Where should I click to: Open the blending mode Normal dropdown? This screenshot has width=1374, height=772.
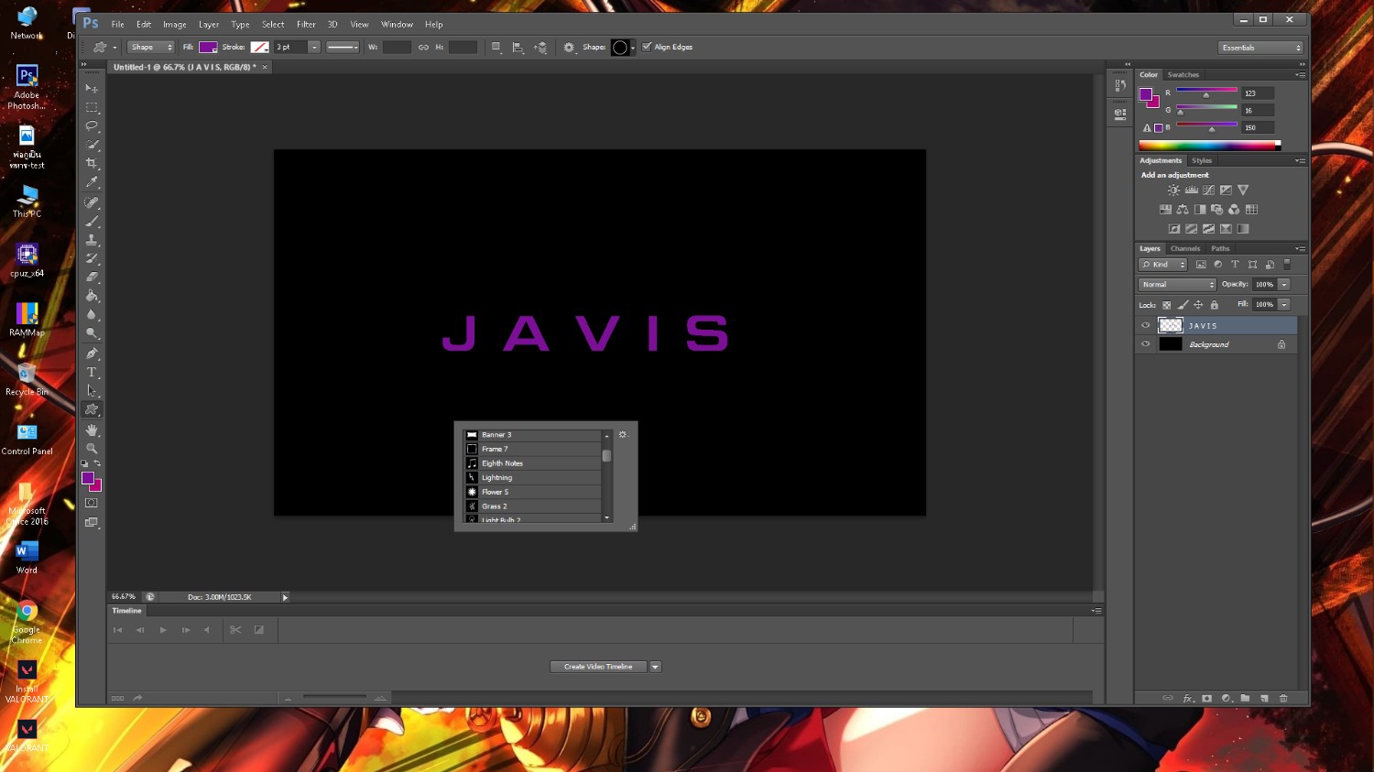[1177, 285]
